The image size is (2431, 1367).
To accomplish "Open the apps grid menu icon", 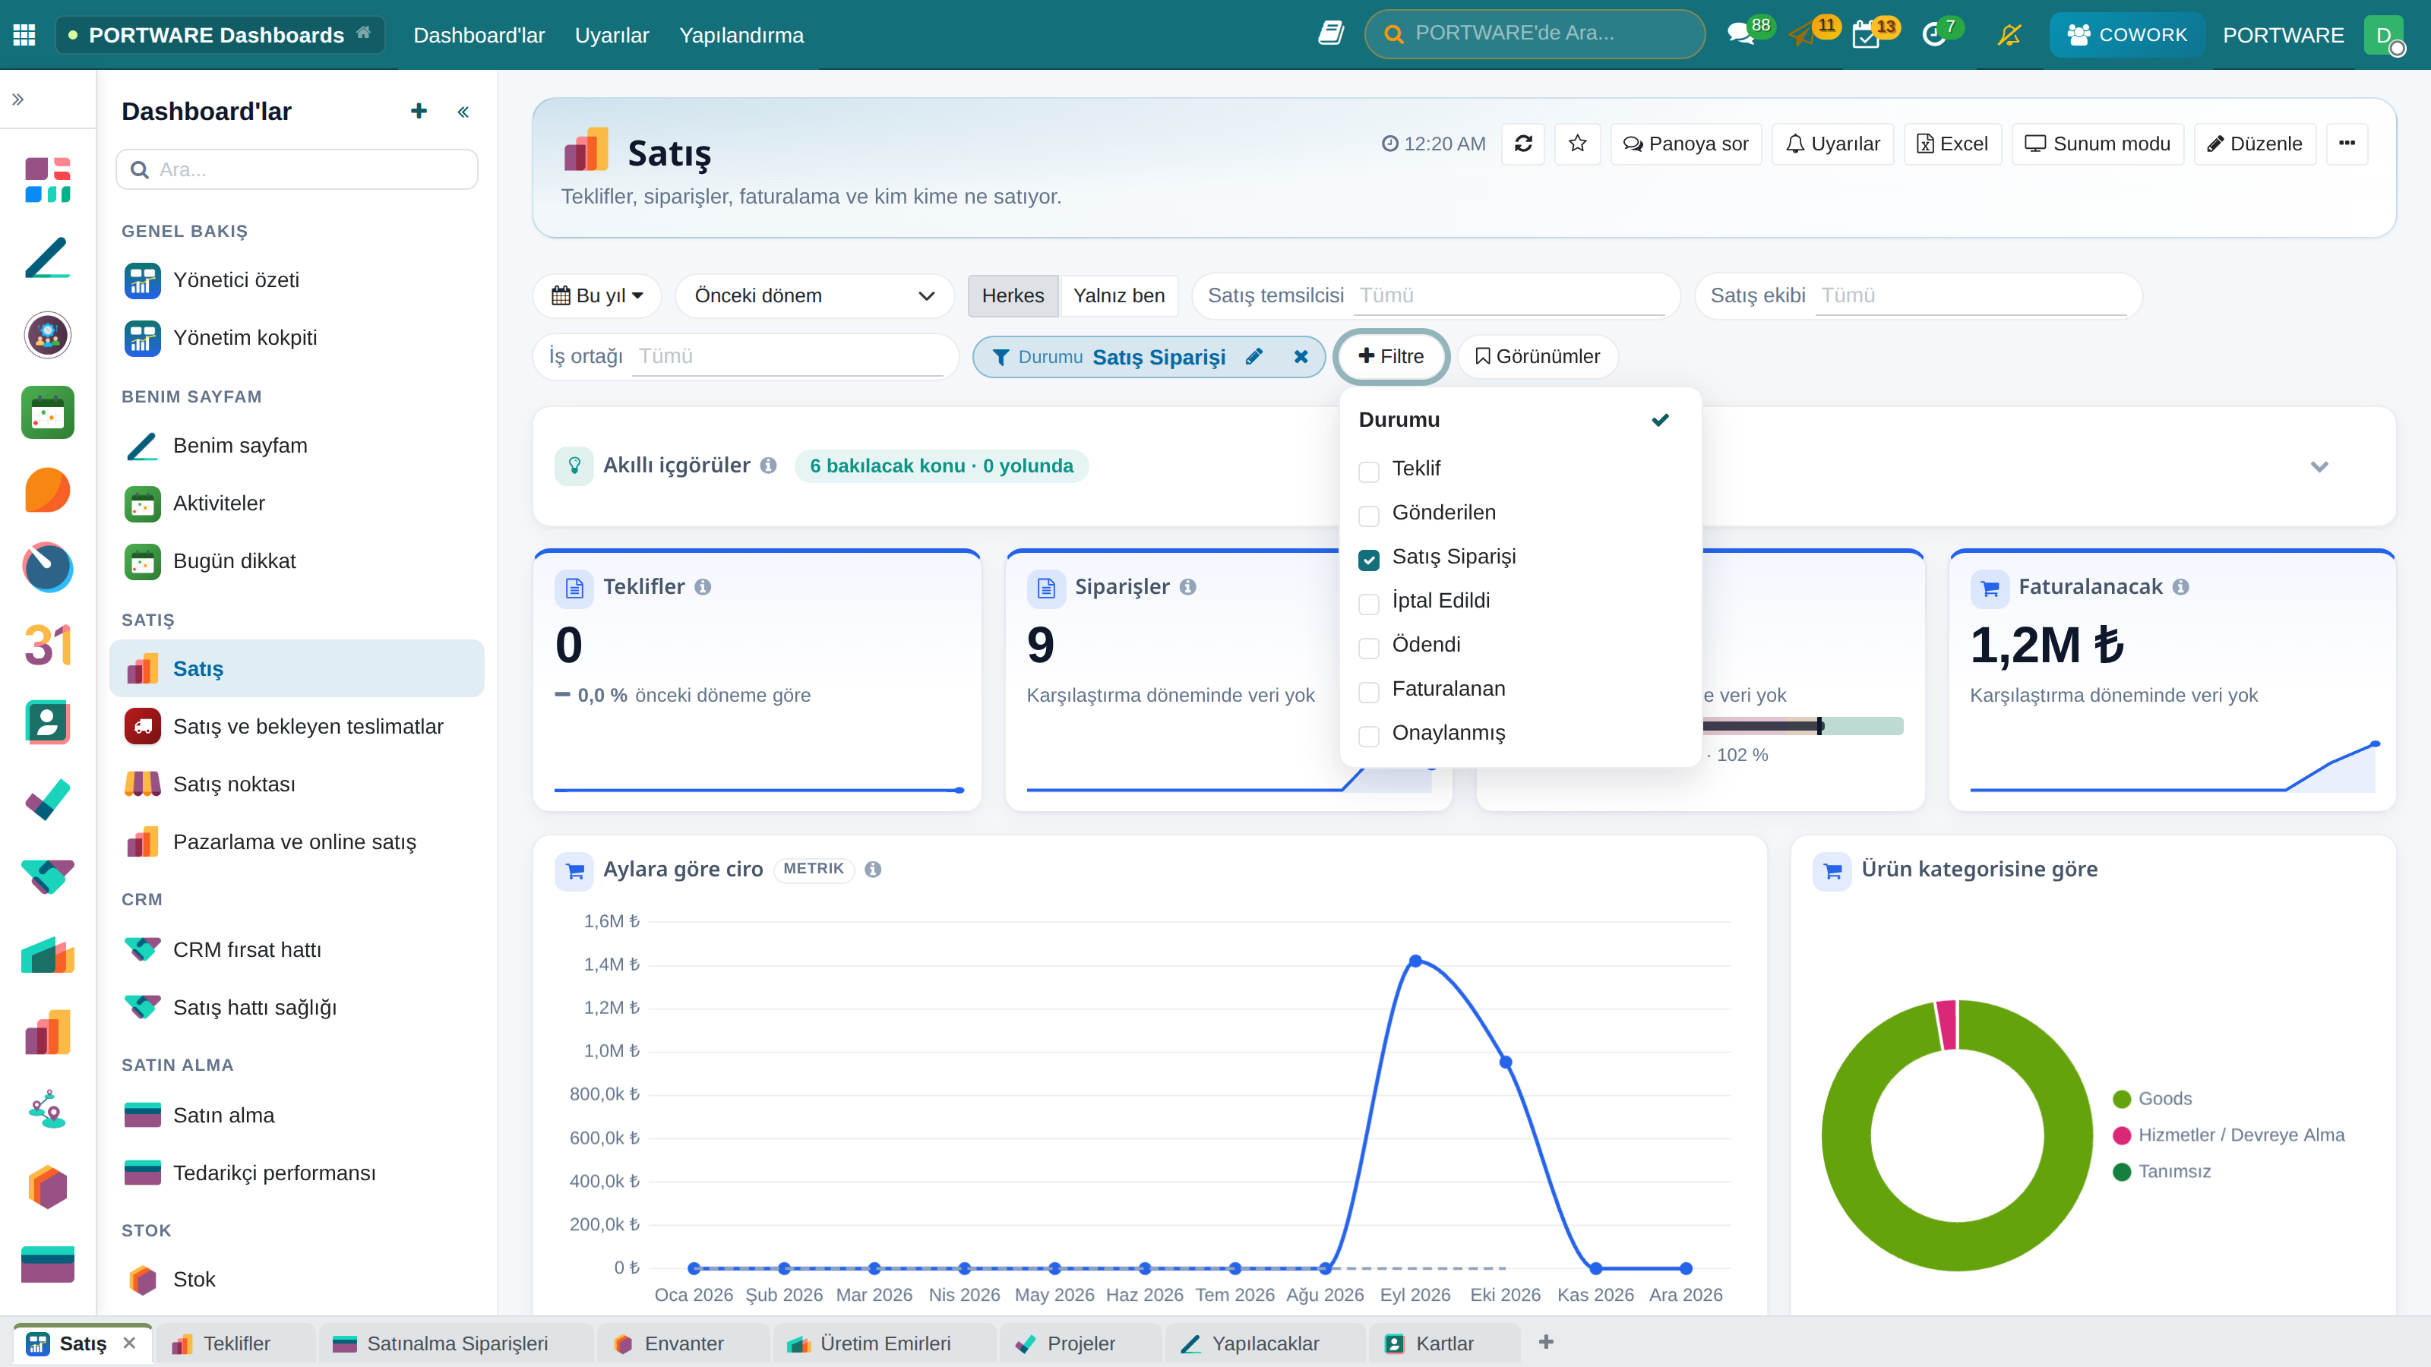I will 24,35.
